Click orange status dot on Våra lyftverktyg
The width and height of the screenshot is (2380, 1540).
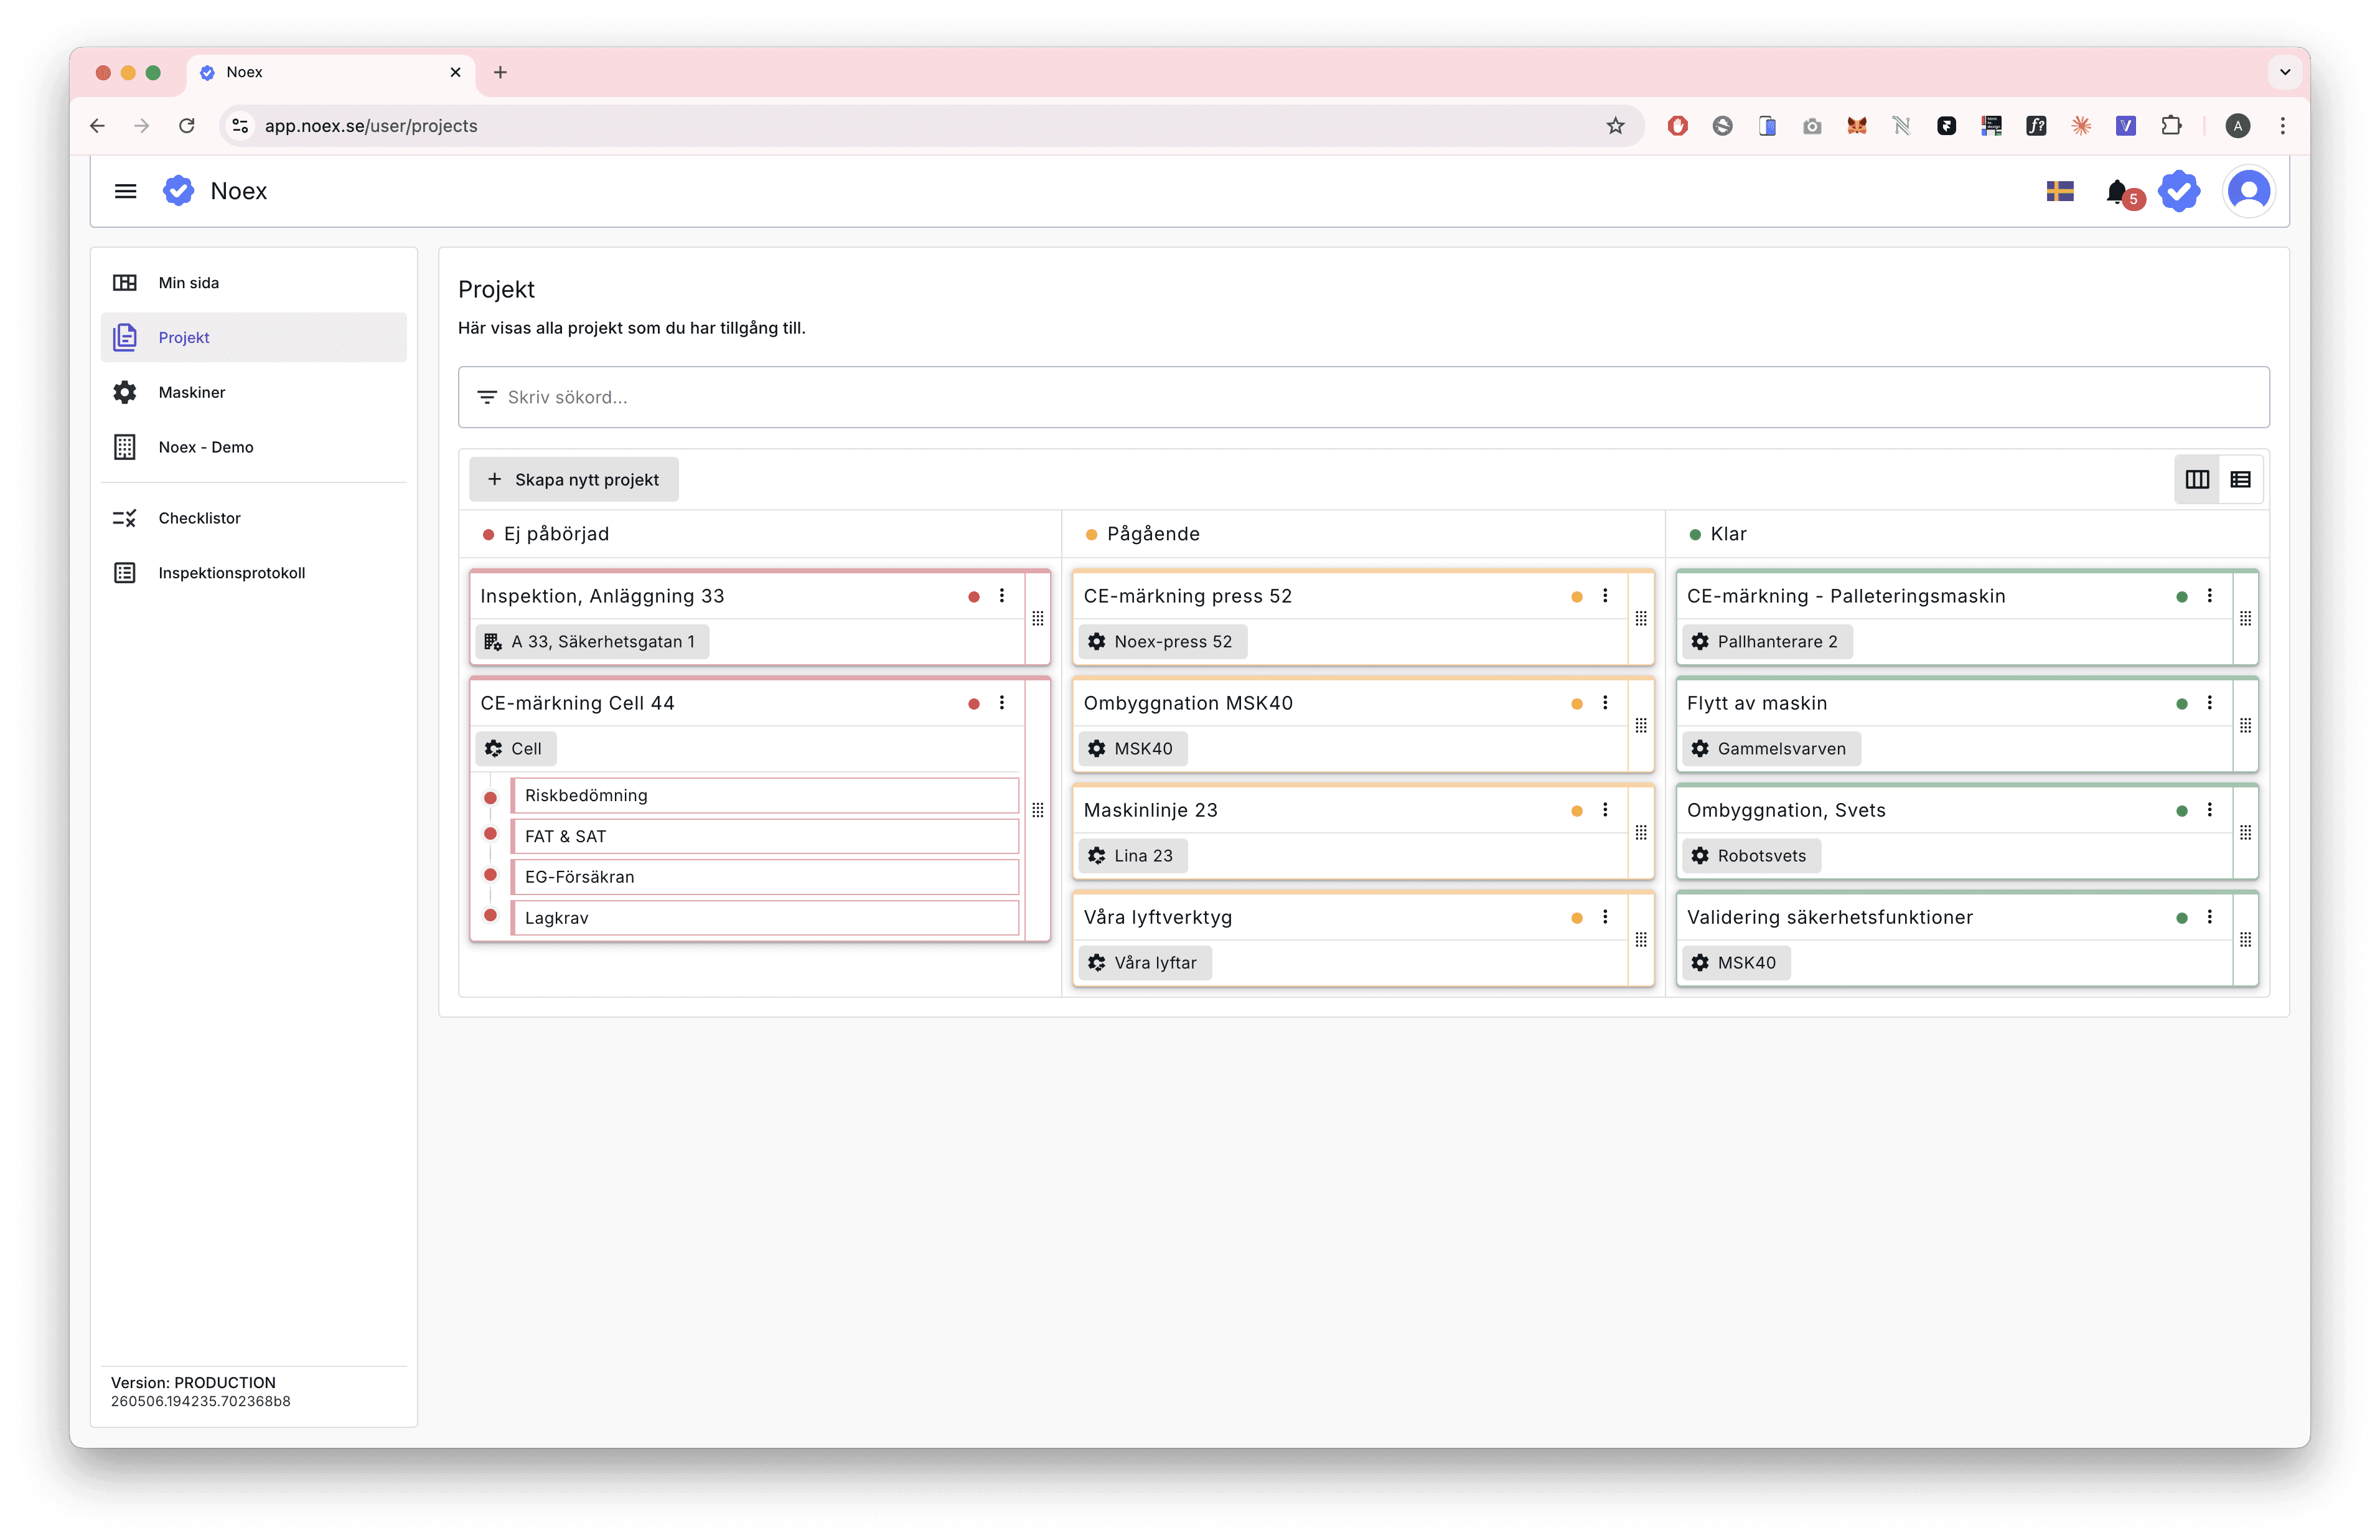[1577, 918]
